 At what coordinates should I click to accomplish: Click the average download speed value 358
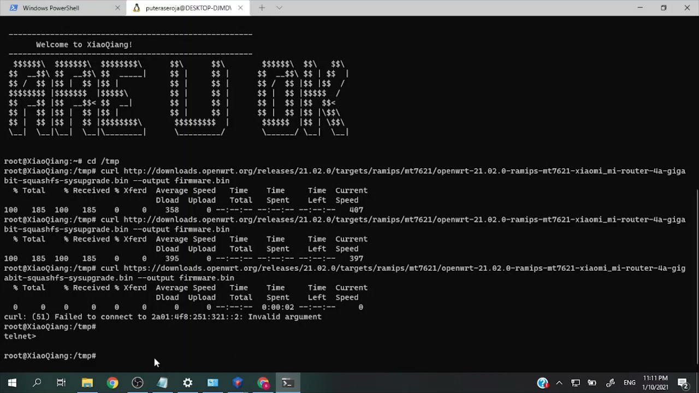tap(172, 210)
